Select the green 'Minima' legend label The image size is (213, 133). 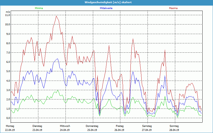pos(39,8)
